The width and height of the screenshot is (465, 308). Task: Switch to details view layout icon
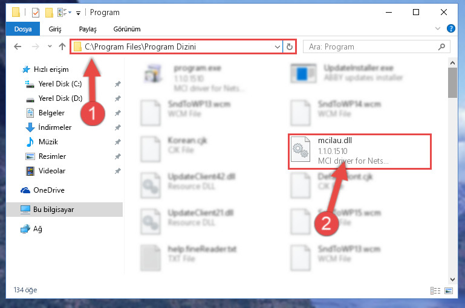[x=435, y=290]
